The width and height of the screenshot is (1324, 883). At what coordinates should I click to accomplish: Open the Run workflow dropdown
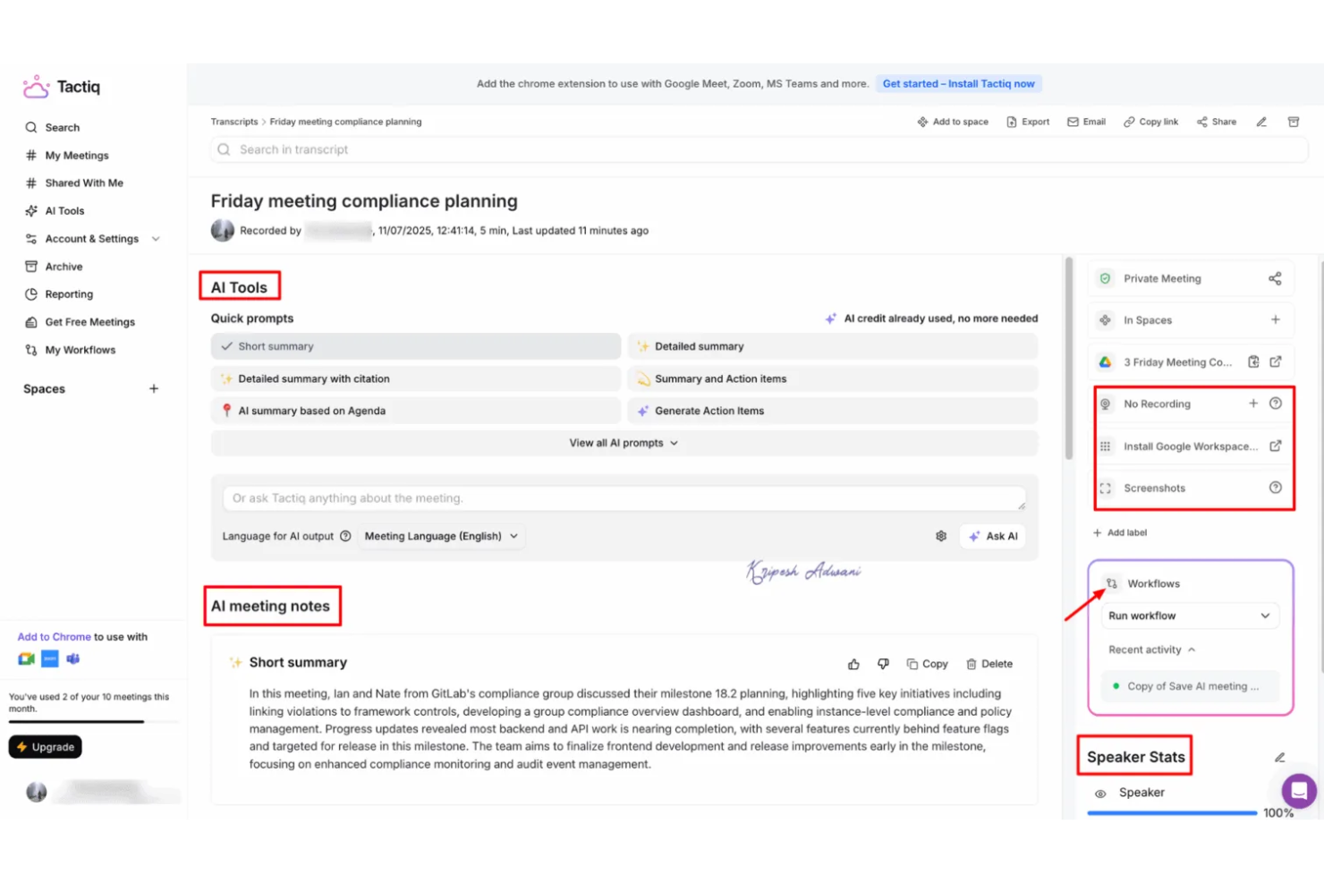(1190, 616)
